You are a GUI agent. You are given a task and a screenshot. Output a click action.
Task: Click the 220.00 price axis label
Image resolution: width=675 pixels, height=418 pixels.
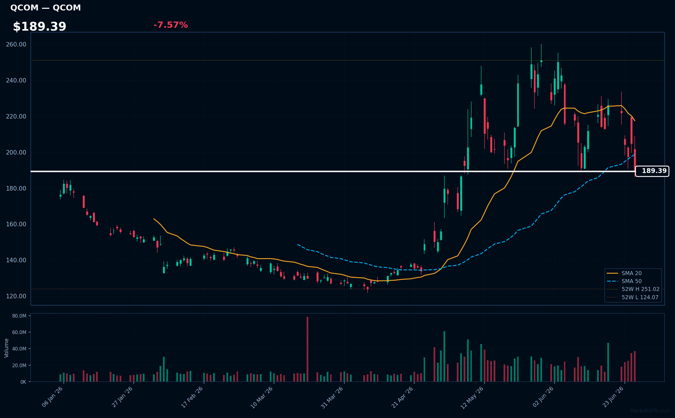pos(16,117)
